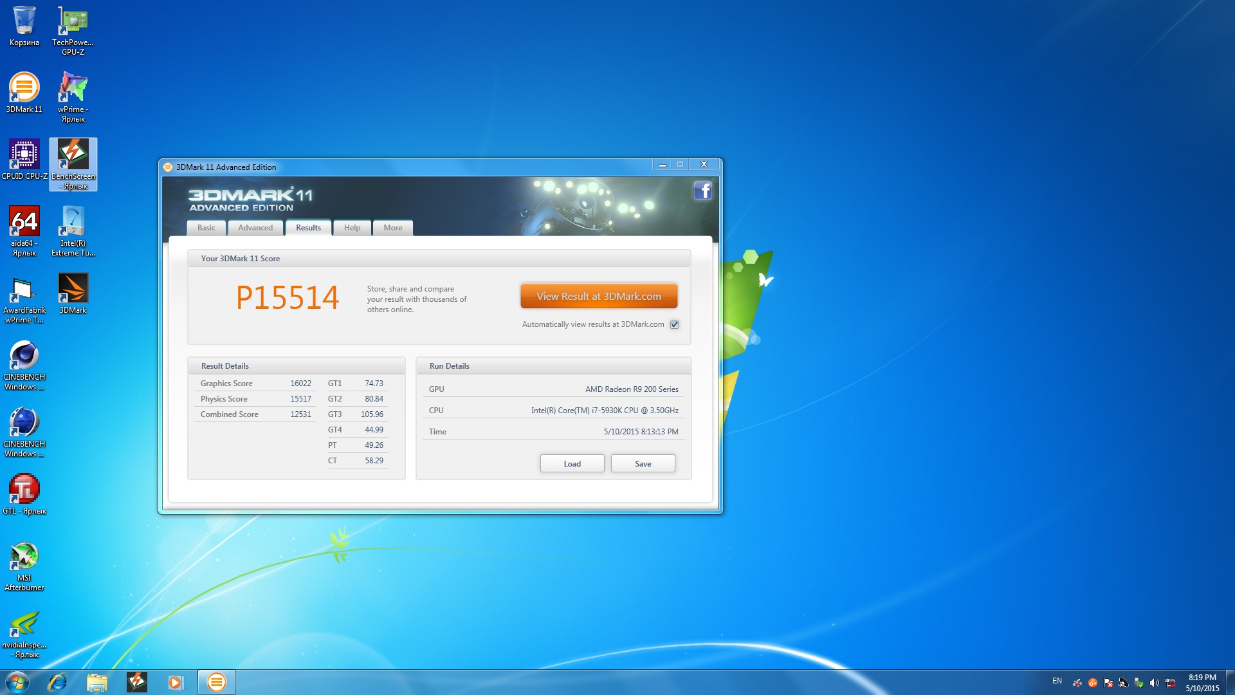Launch Internet Explorer from the taskbar
This screenshot has width=1235, height=695.
pos(57,682)
